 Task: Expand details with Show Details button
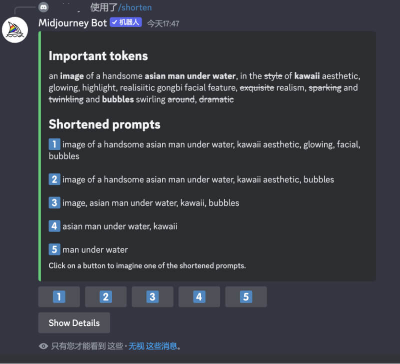pyautogui.click(x=74, y=323)
